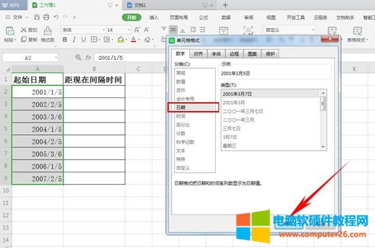The image size is (375, 248).
Task: Toggle bold formatting
Action: 65,40
